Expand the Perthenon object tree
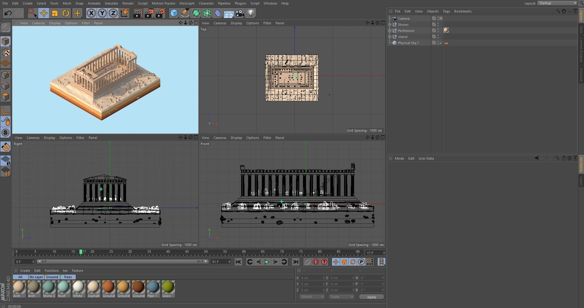 pyautogui.click(x=390, y=31)
